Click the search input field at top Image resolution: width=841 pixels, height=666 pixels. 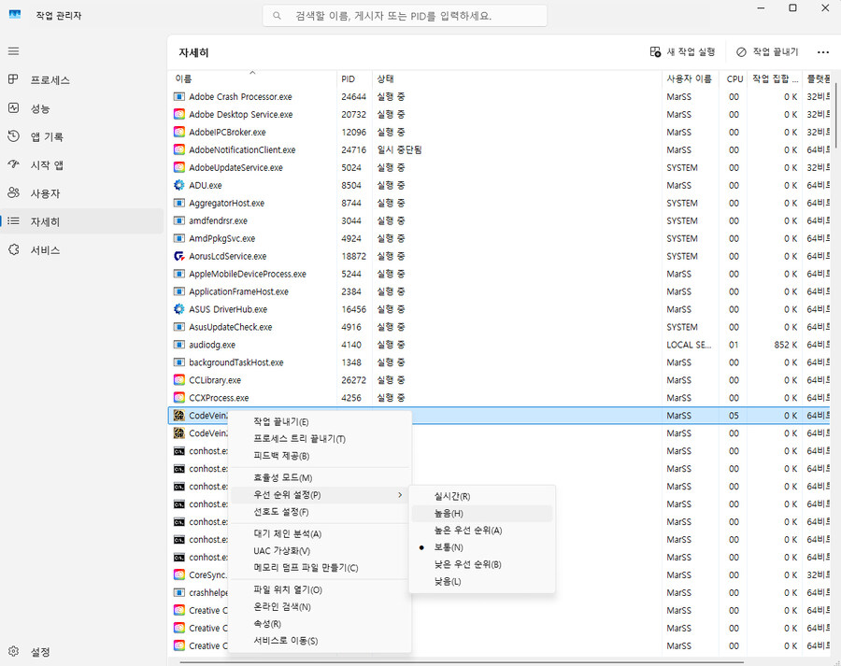point(408,15)
